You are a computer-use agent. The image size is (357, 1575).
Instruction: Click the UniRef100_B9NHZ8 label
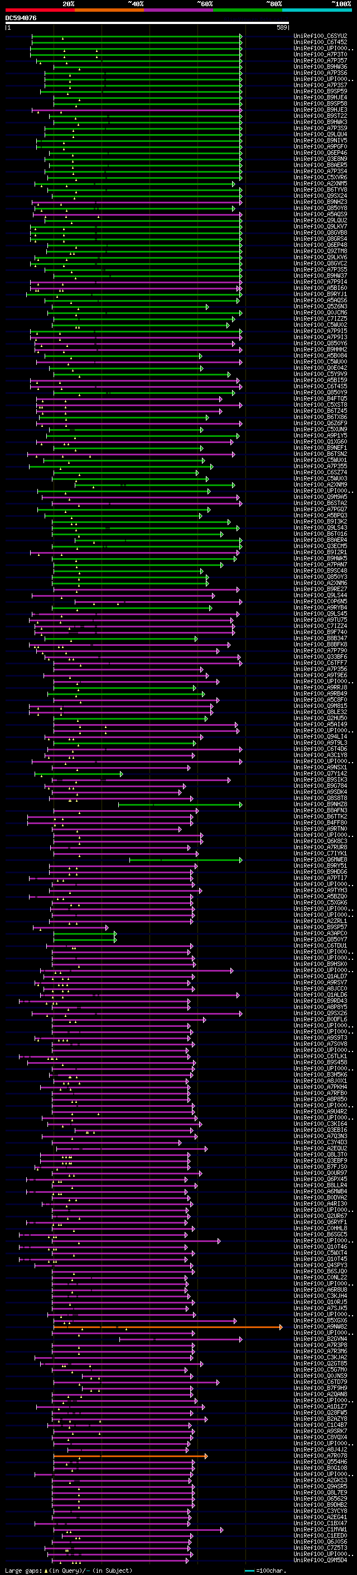[320, 804]
